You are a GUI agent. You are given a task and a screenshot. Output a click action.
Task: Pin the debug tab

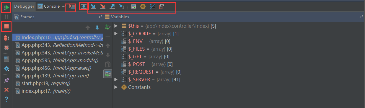click(x=6, y=80)
